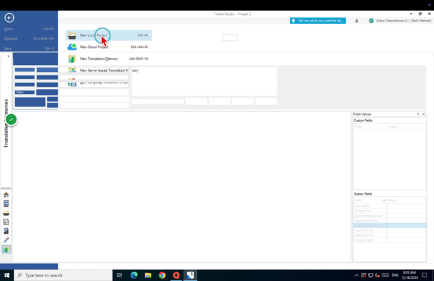Image resolution: width=434 pixels, height=281 pixels.
Task: Launch Microsoft Edge from taskbar
Action: [134, 275]
